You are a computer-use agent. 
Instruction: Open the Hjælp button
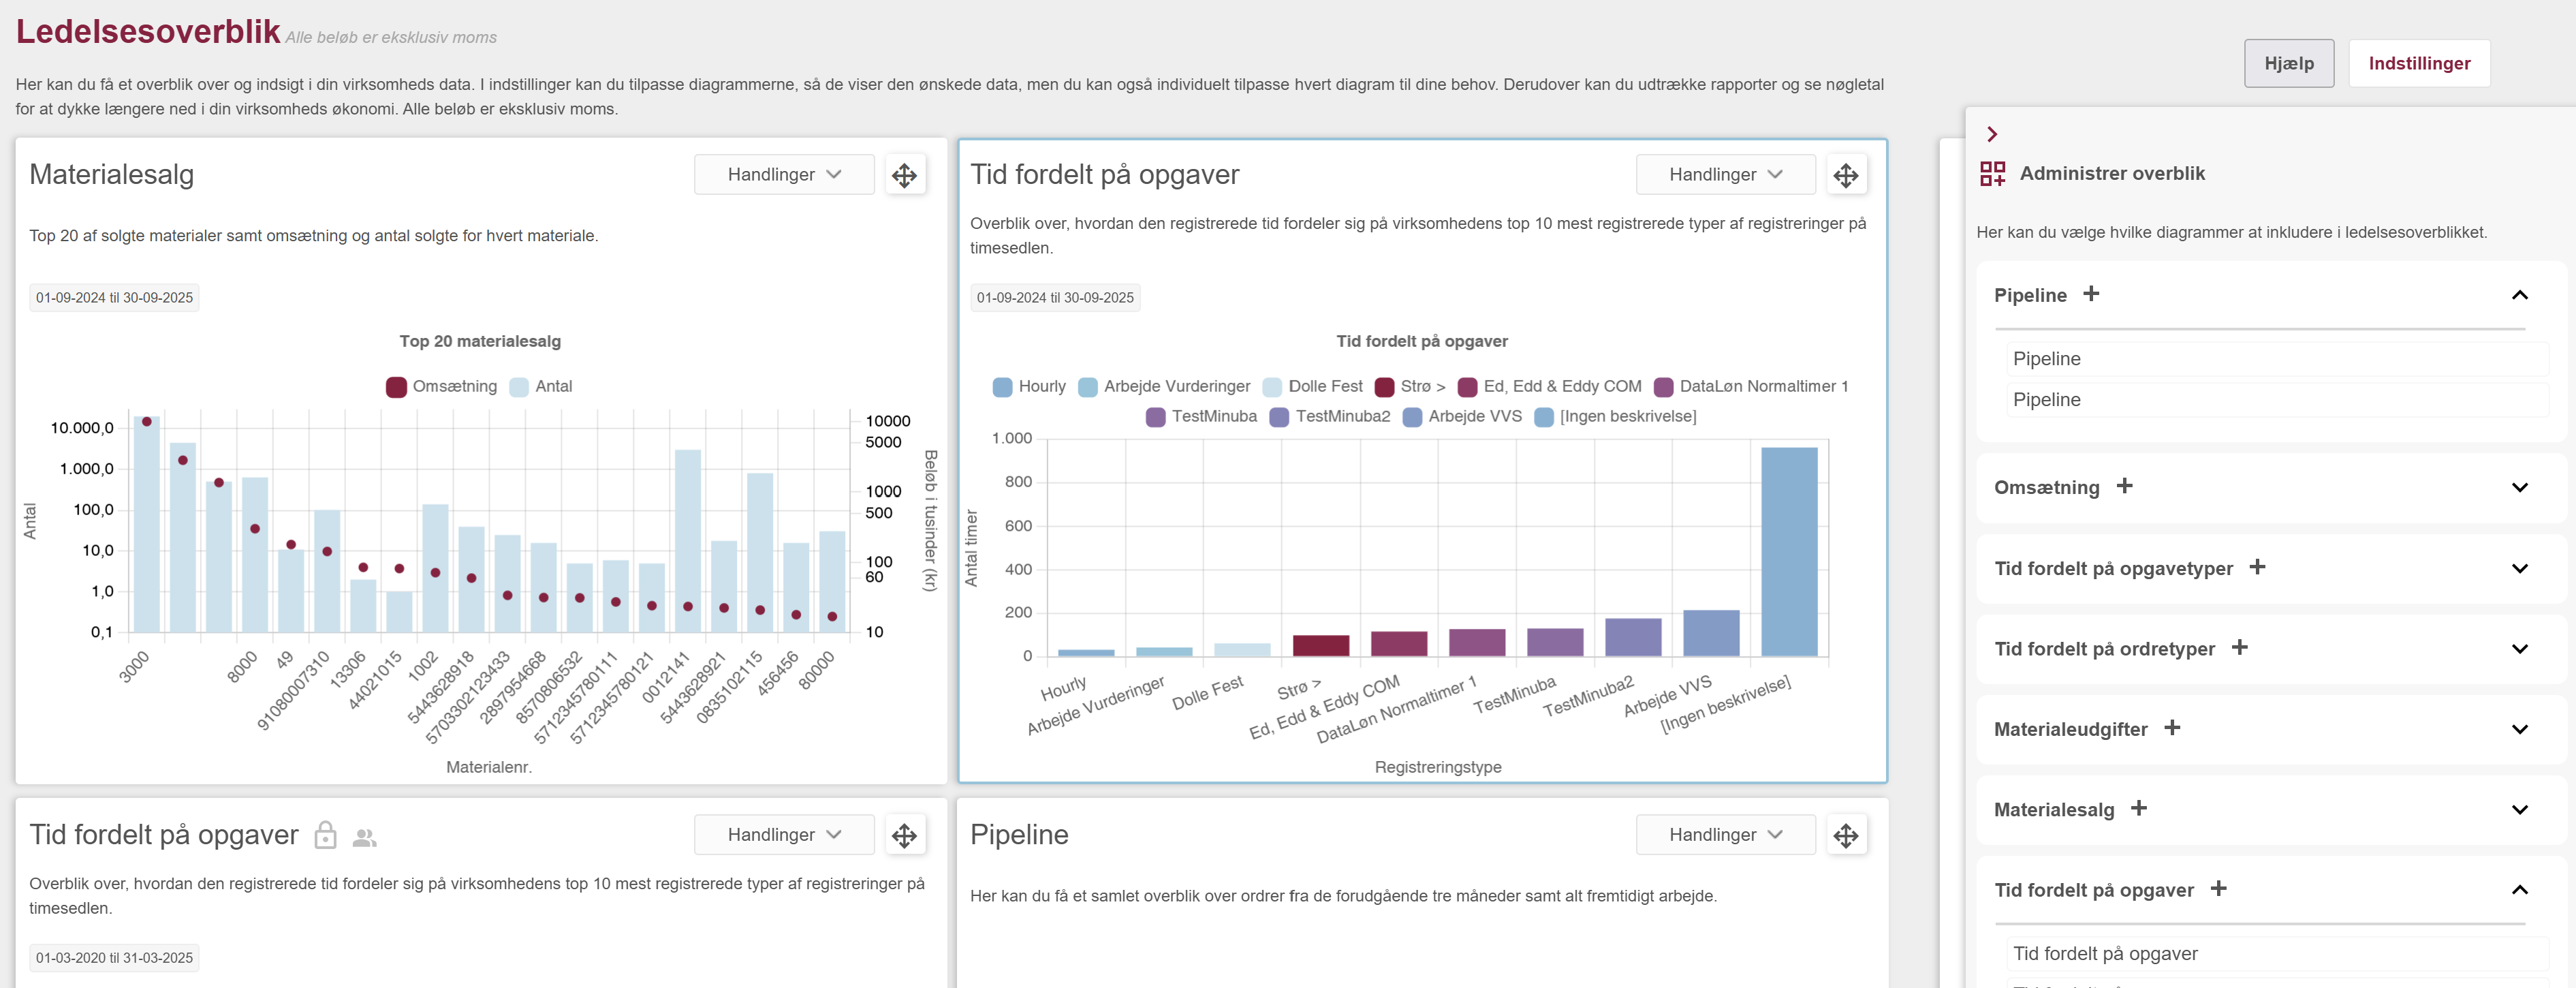point(2288,64)
